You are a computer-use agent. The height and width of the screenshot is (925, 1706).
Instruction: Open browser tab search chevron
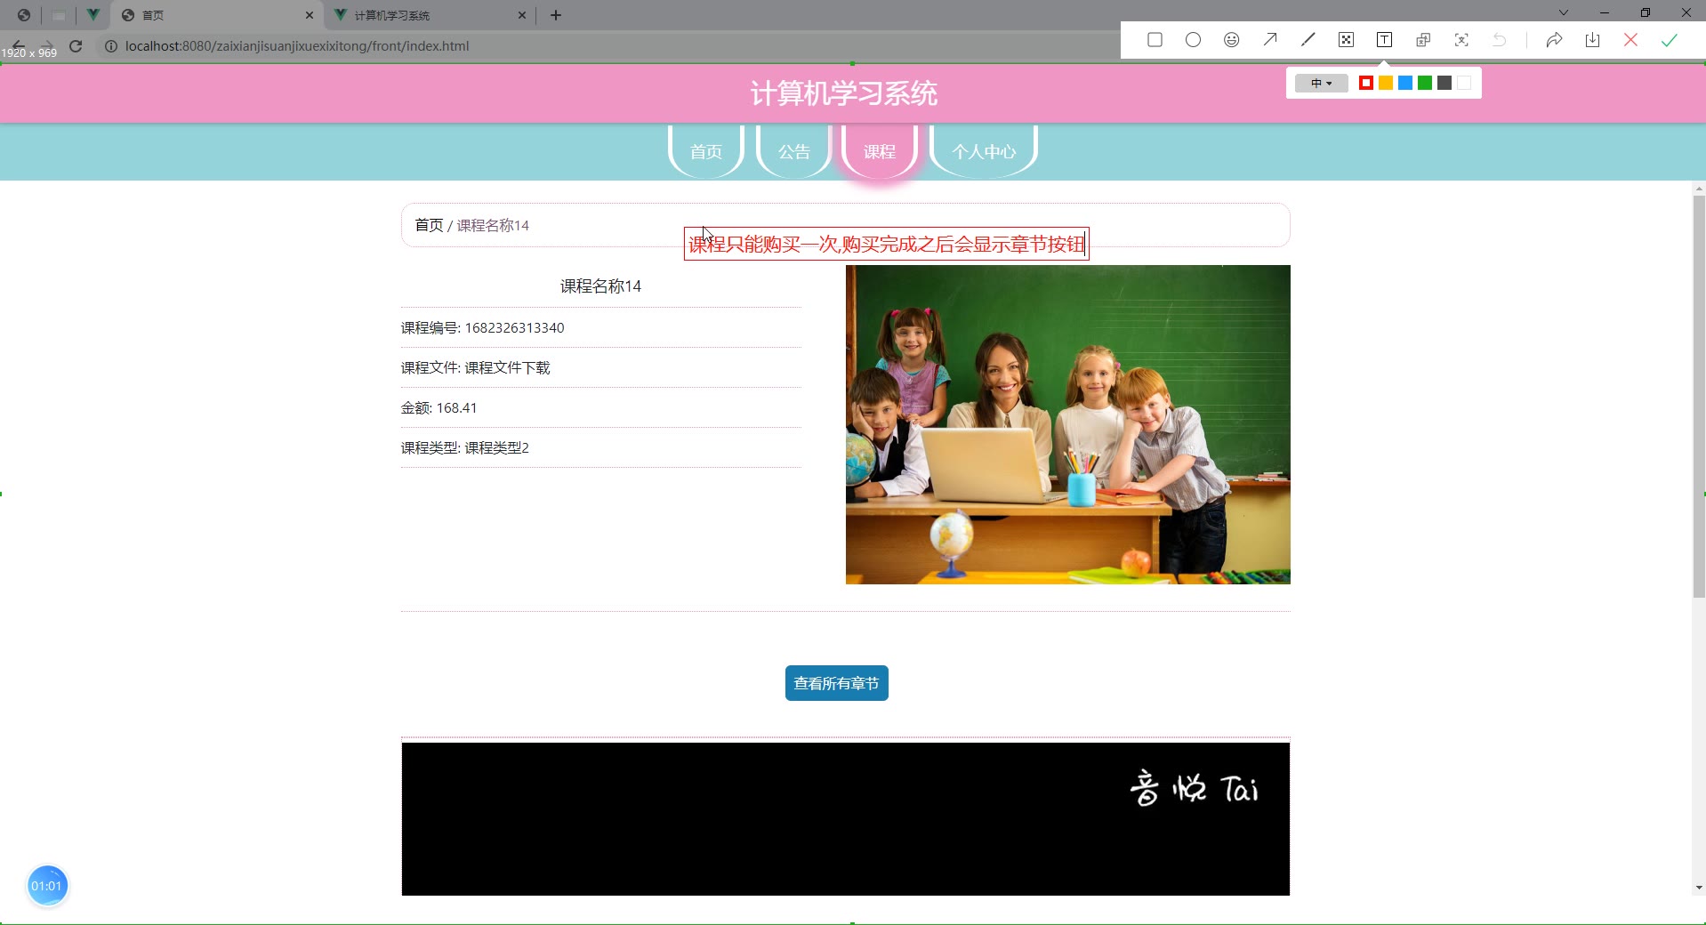point(1563,12)
